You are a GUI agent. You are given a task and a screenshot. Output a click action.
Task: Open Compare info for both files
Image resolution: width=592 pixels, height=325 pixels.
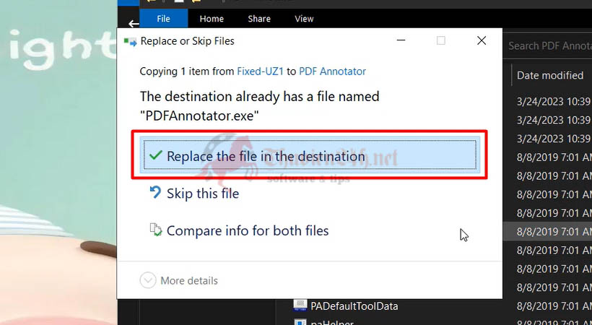point(248,230)
